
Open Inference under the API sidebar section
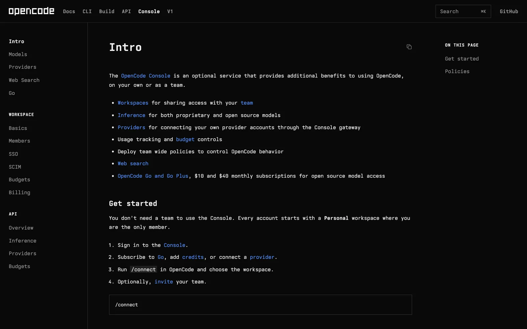(22, 241)
